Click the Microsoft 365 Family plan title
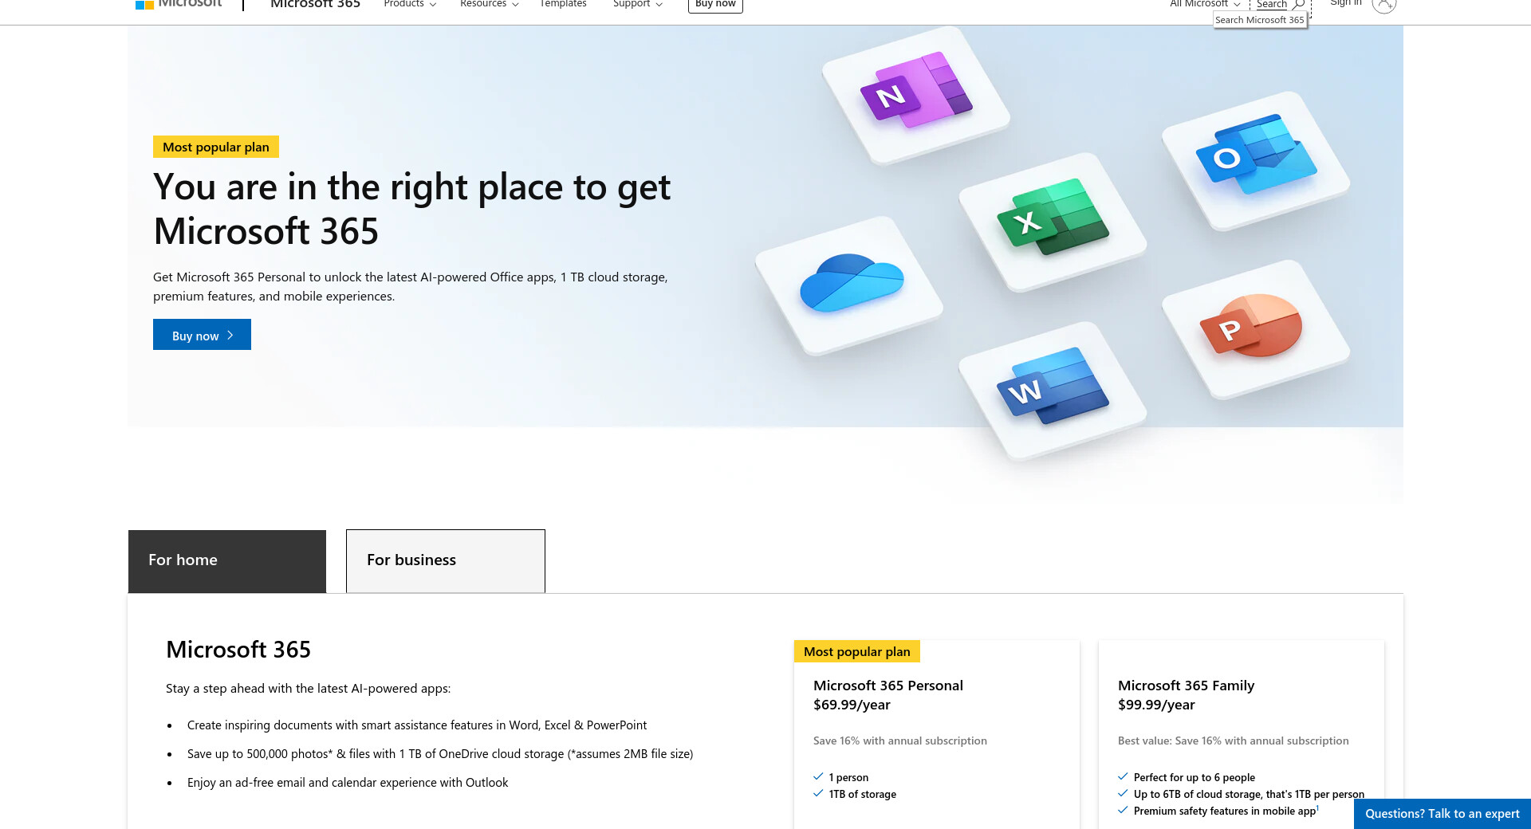 (x=1186, y=686)
